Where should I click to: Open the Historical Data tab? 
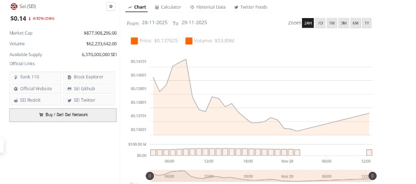tap(208, 7)
